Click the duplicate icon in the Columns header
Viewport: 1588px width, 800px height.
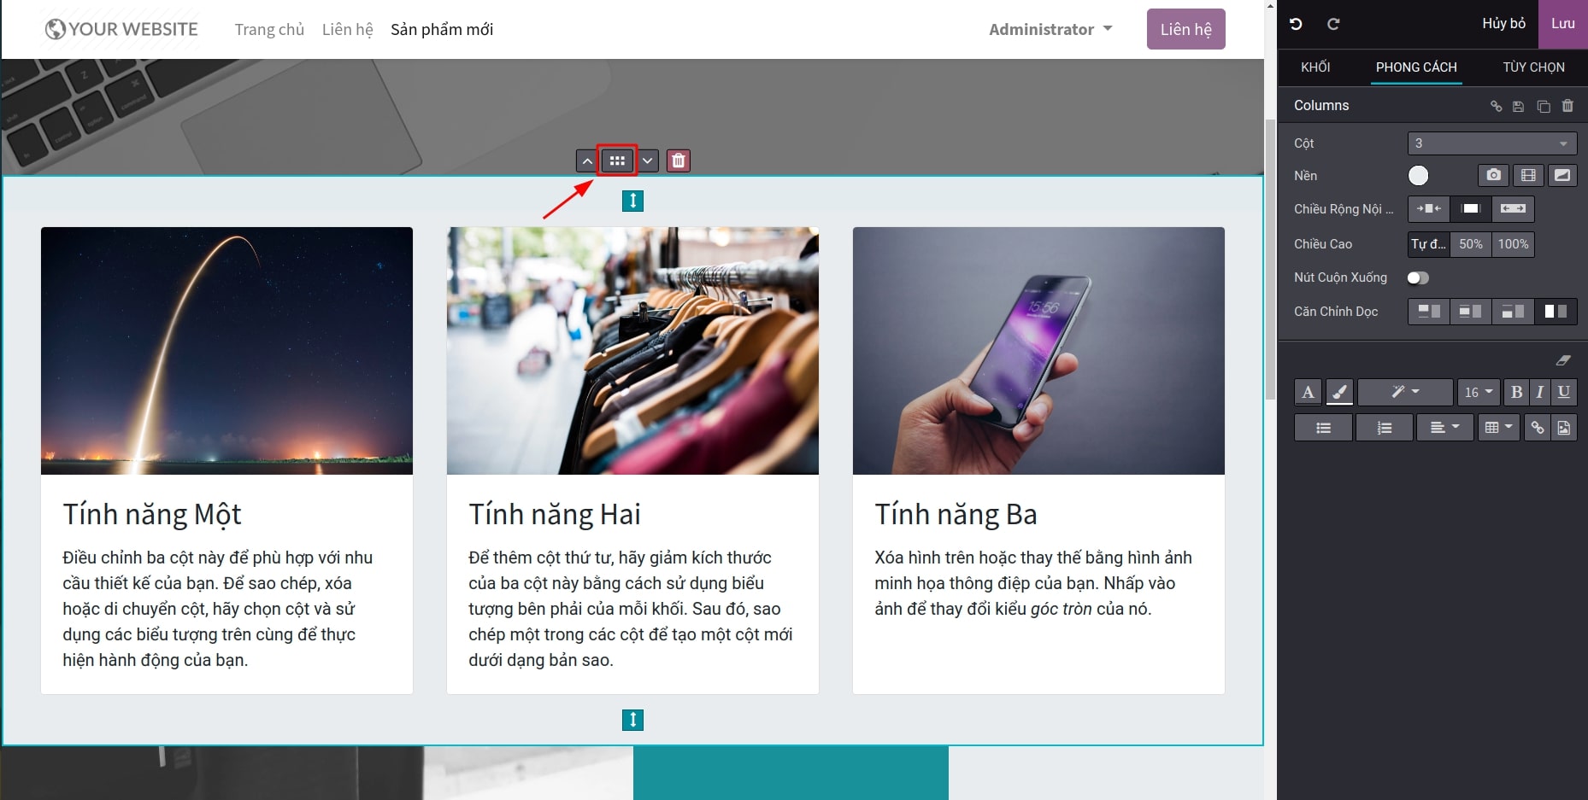[x=1543, y=107]
